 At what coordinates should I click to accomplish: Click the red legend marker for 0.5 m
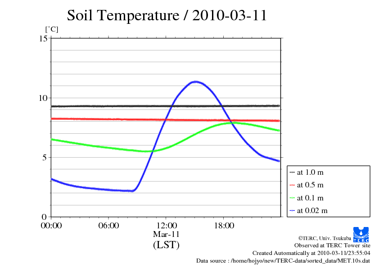click(x=292, y=185)
